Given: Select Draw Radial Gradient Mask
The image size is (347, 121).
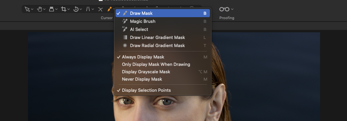Looking at the screenshot, I should (x=163, y=45).
